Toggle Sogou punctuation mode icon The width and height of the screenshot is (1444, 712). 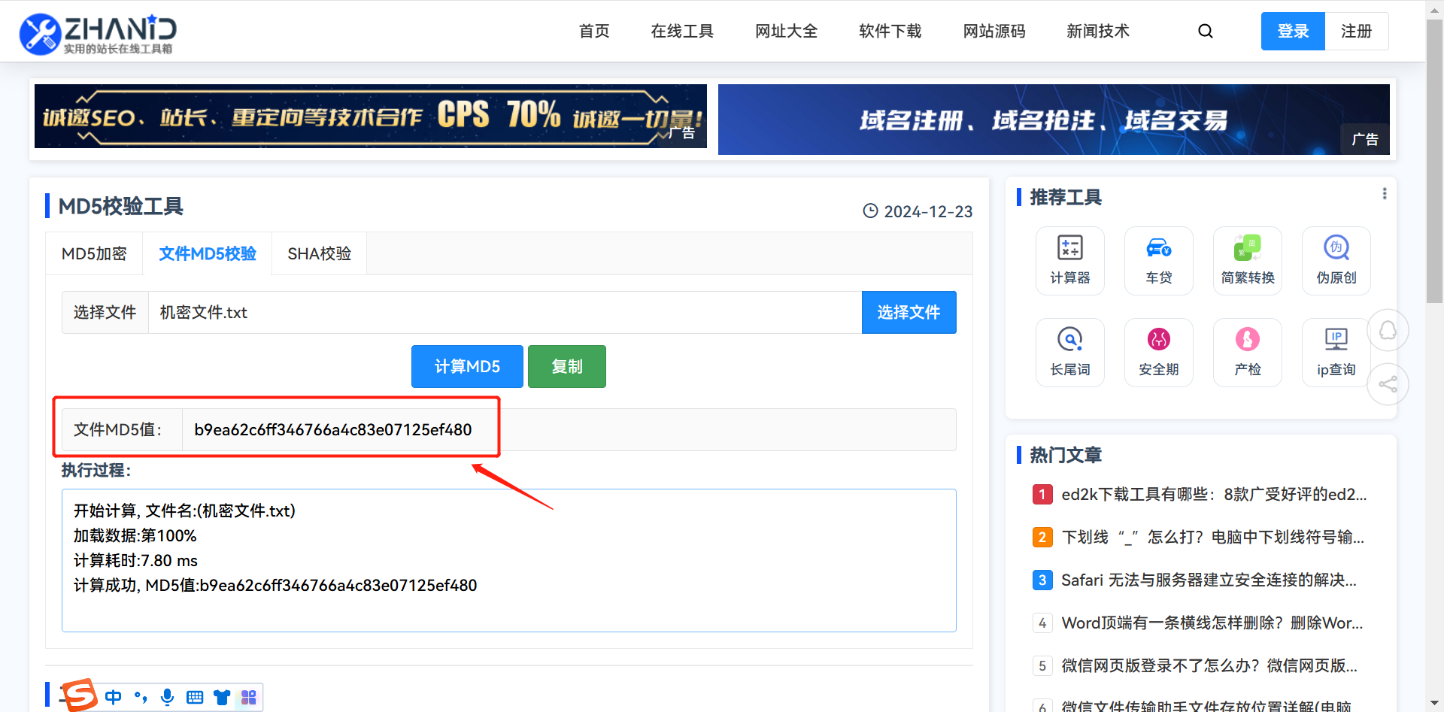point(141,697)
